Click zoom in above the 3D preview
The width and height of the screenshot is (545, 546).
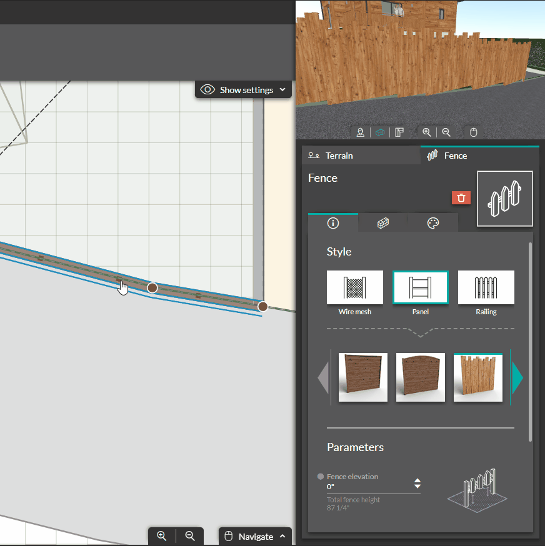click(427, 132)
